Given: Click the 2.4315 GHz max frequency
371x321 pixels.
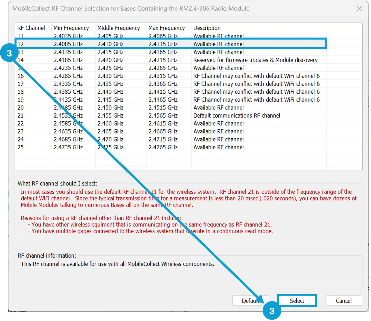Looking at the screenshot, I should coord(163,76).
